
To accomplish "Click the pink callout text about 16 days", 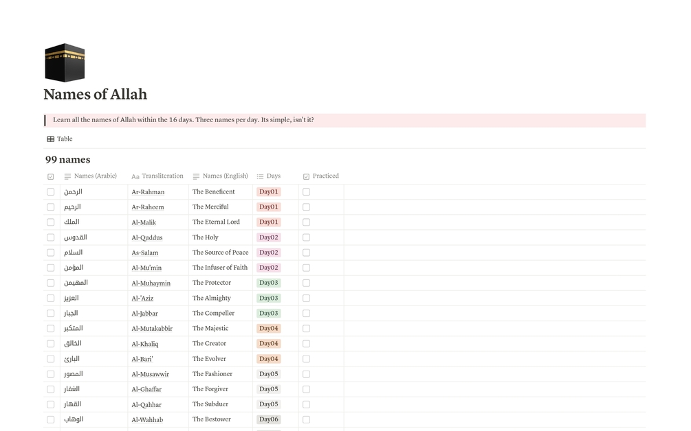I will coord(184,119).
